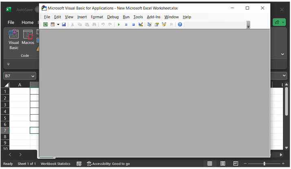Click the Cut scissors icon
The width and height of the screenshot is (291, 169).
click(72, 24)
